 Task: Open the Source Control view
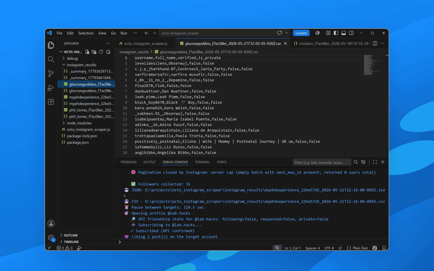pos(51,73)
